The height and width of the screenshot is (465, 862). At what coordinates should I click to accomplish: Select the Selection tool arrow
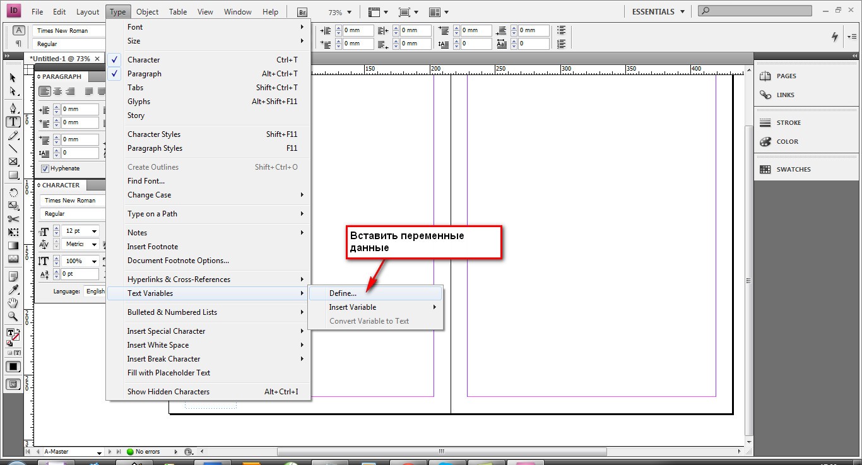coord(13,78)
